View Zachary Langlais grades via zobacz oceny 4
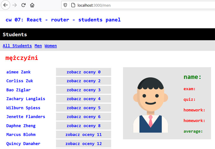Viewport: 215px width, 149px height. 84,99
